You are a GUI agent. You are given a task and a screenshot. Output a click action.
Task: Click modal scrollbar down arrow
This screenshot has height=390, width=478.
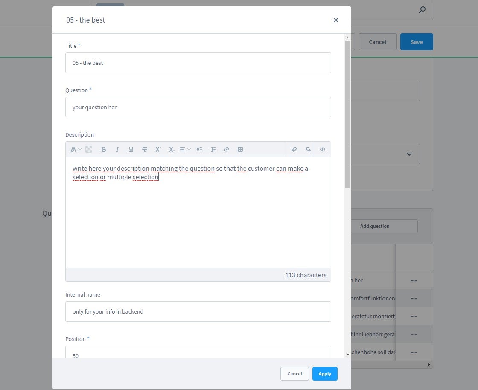tap(347, 354)
